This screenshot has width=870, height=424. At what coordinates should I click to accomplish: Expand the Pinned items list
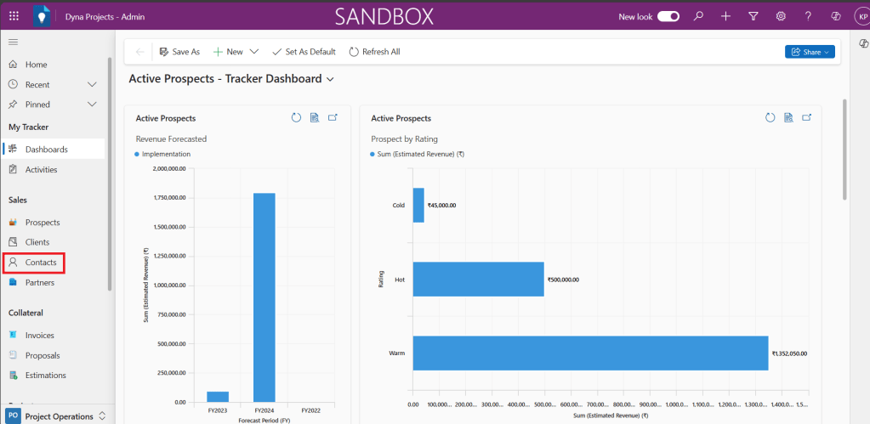[93, 105]
